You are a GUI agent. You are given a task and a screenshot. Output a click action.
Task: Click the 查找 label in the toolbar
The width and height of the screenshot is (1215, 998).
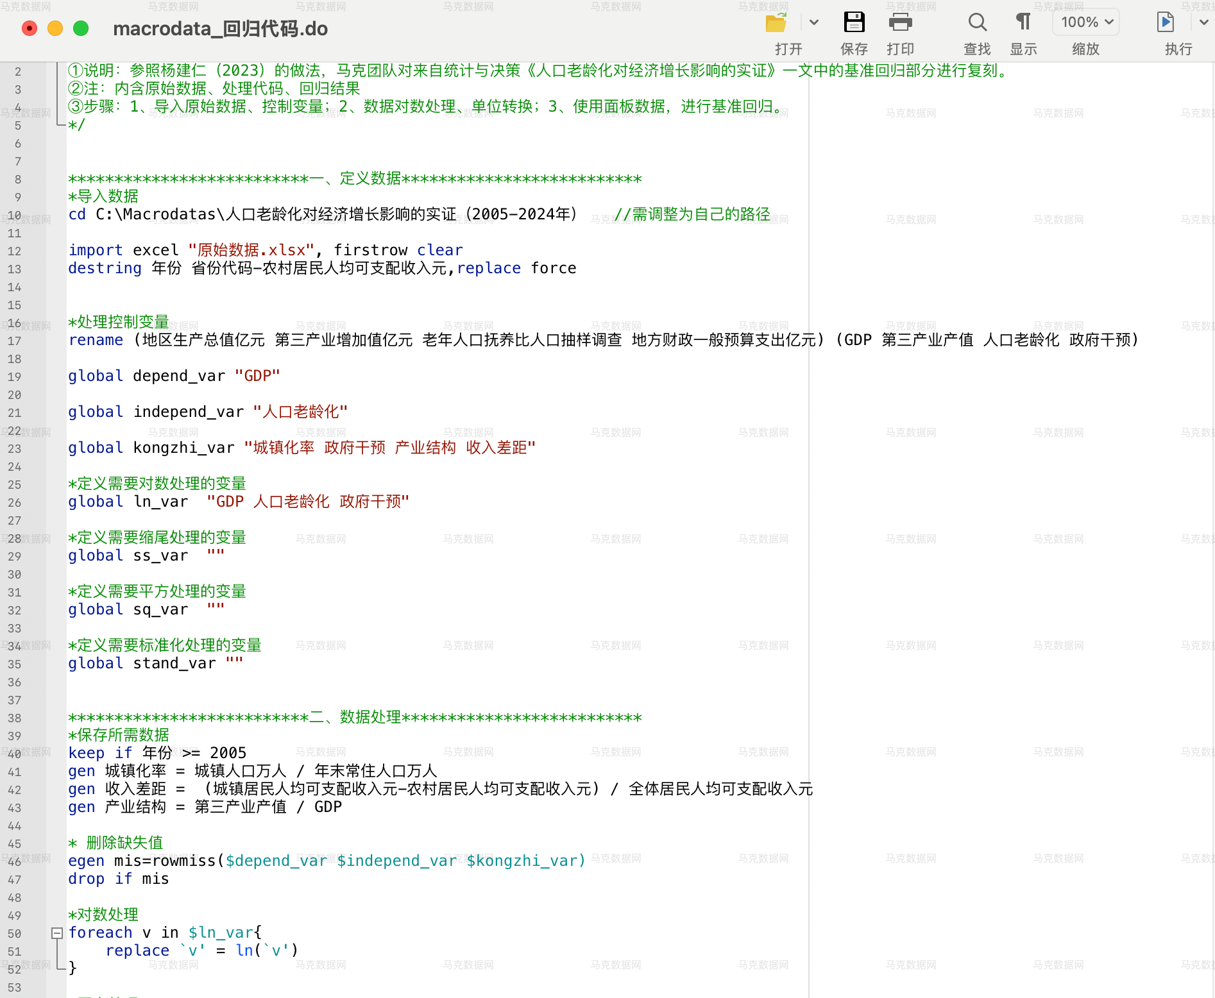pyautogui.click(x=977, y=49)
